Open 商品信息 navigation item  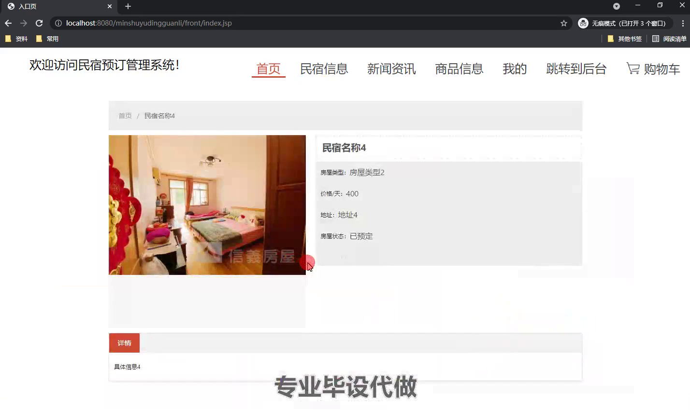click(459, 69)
